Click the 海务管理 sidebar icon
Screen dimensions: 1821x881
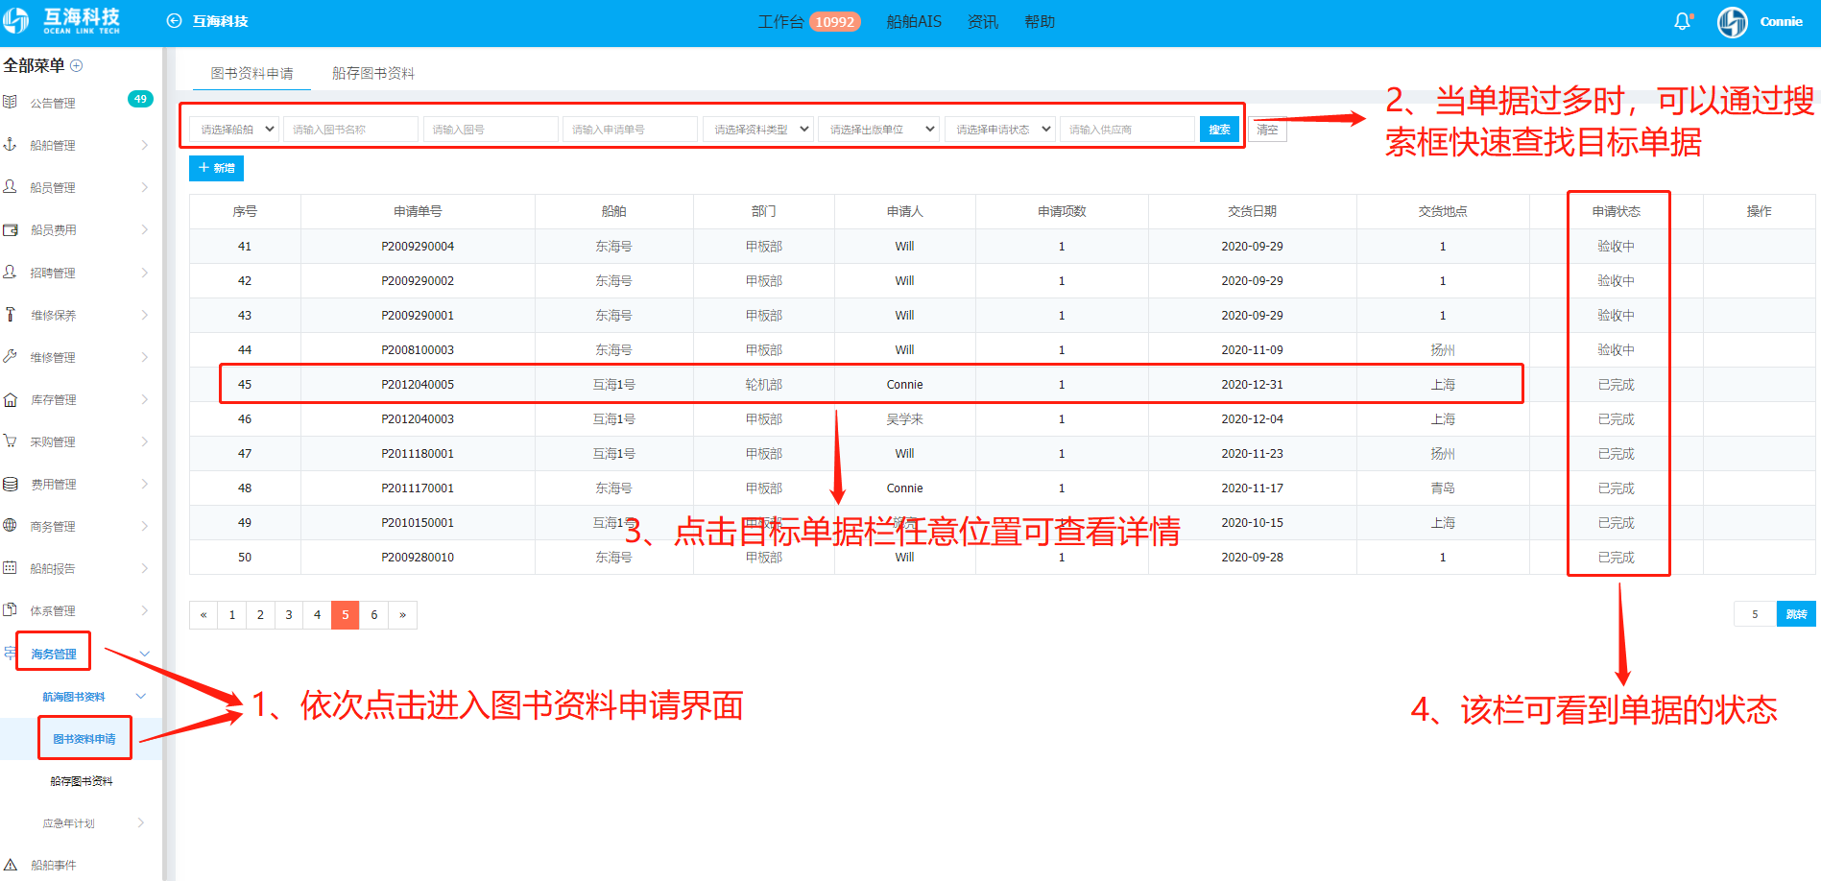pyautogui.click(x=10, y=653)
